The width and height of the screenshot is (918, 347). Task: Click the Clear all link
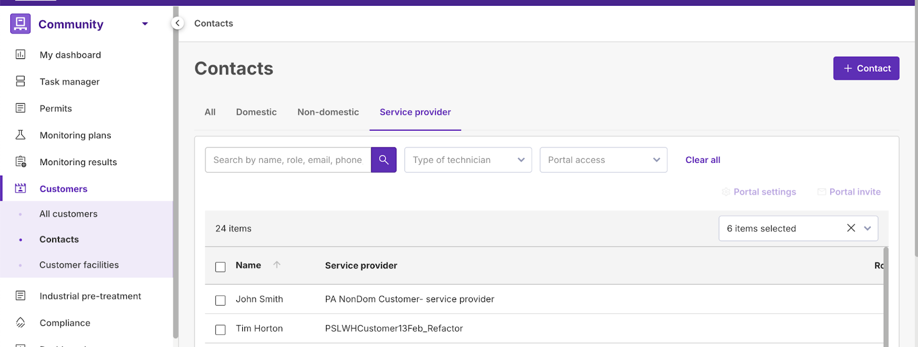coord(702,160)
